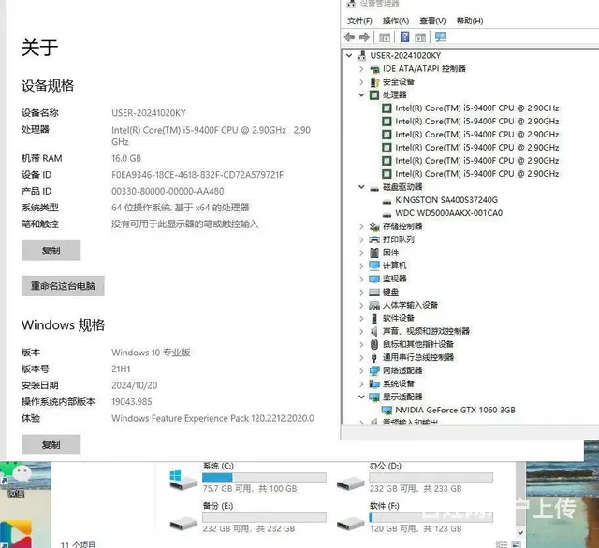Screen dimensions: 599x548
Task: Click the 11 个项目 status bar text
Action: pyautogui.click(x=78, y=545)
